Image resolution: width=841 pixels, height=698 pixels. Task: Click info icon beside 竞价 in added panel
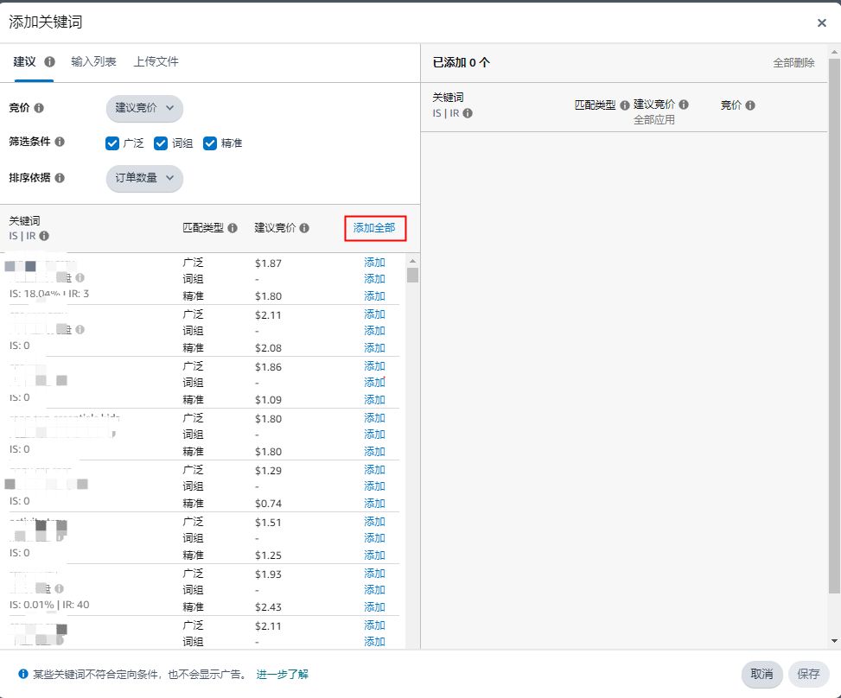click(x=750, y=105)
